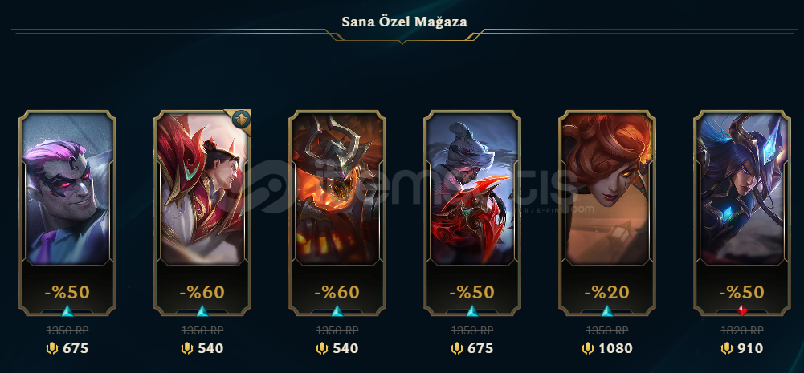
Task: Click the crossed-out 1820 RP price
Action: coord(742,330)
